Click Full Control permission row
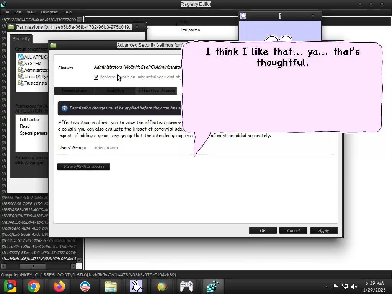Viewport: 392px width, 294px height. point(30,119)
